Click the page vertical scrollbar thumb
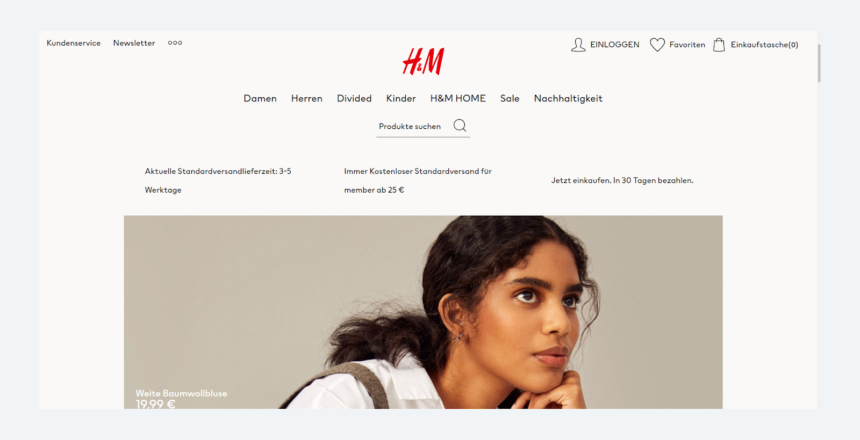 (819, 63)
